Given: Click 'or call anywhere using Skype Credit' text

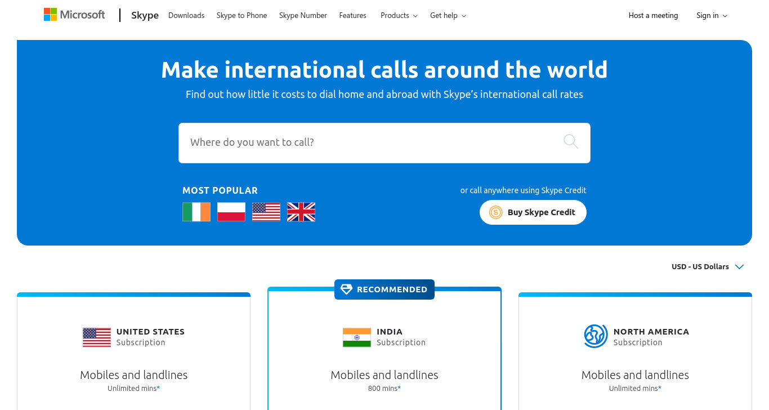Looking at the screenshot, I should pyautogui.click(x=524, y=190).
